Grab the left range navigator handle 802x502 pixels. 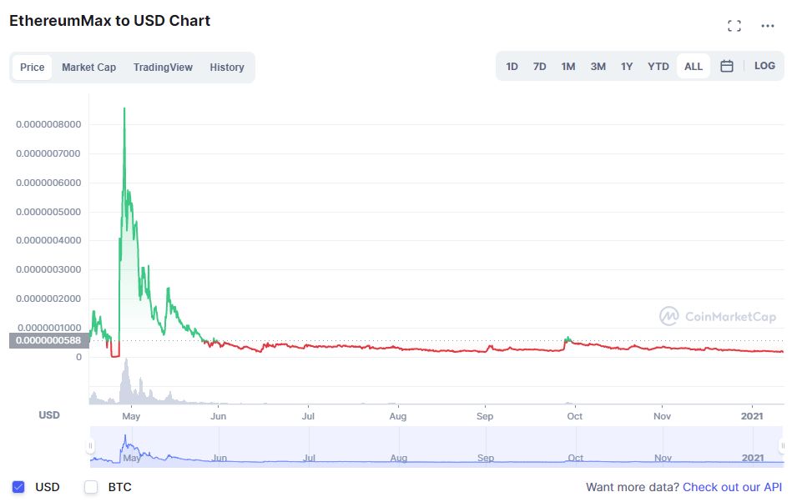click(90, 446)
